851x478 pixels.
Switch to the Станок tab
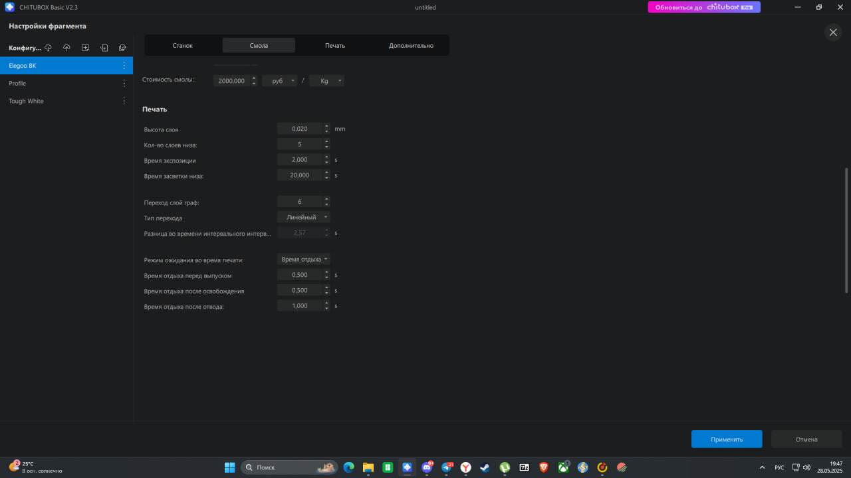tap(182, 45)
